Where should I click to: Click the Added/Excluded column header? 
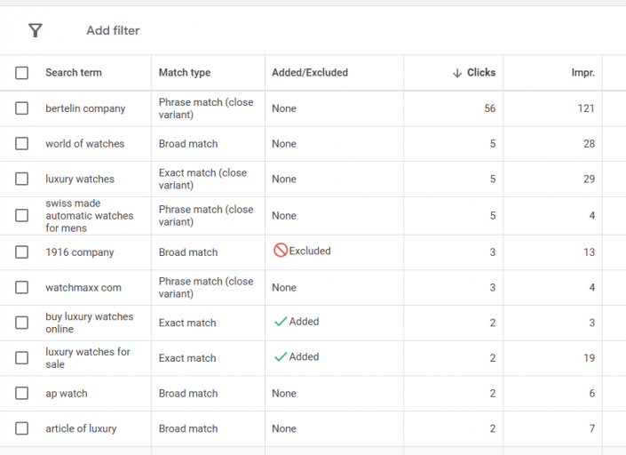[x=310, y=73]
